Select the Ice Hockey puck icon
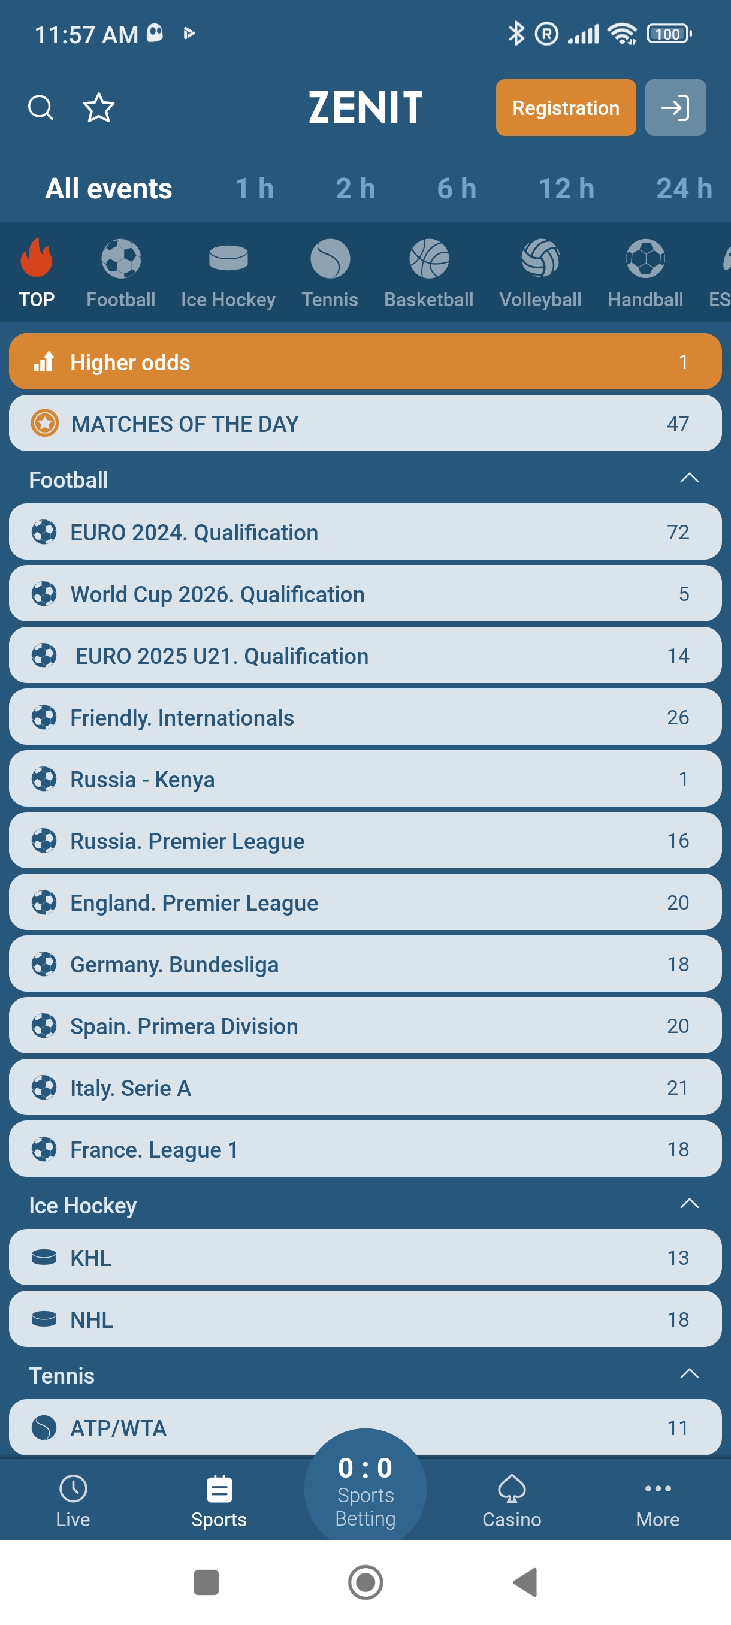The height and width of the screenshot is (1625, 731). pos(228,259)
